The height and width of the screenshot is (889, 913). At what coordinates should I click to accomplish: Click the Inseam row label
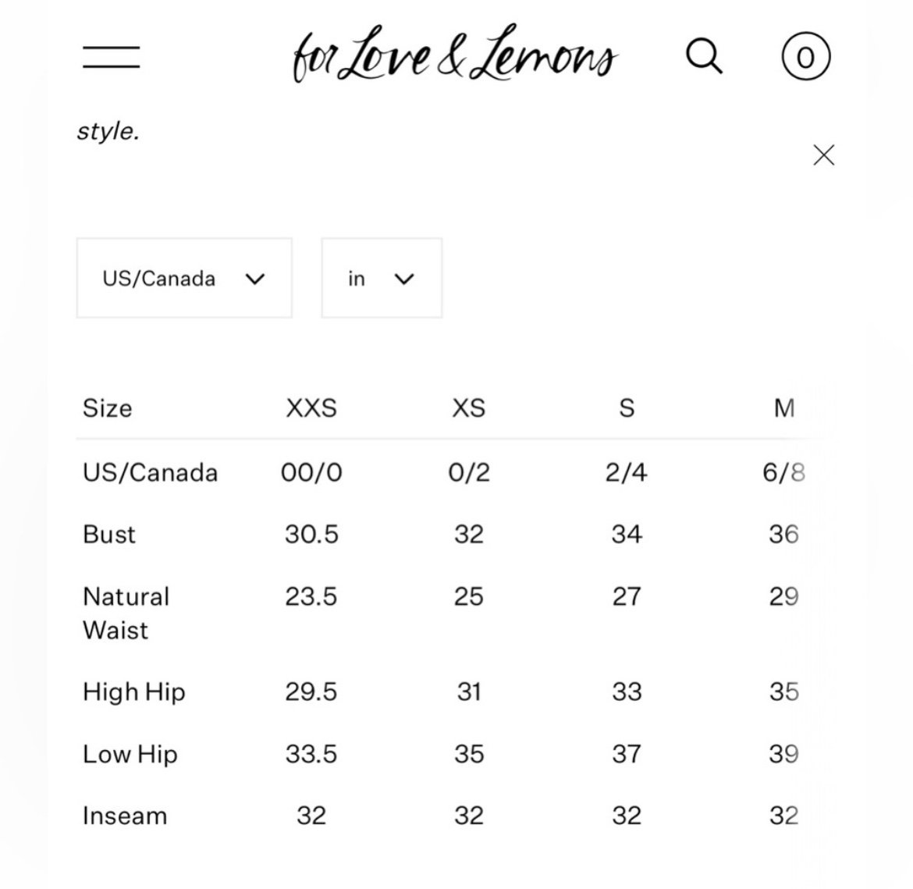125,816
